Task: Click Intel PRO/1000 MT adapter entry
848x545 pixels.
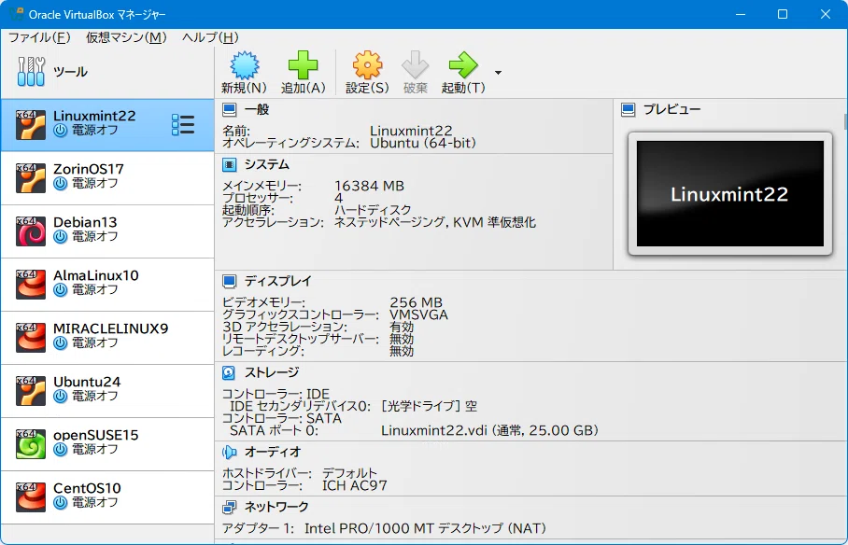Action: (426, 528)
